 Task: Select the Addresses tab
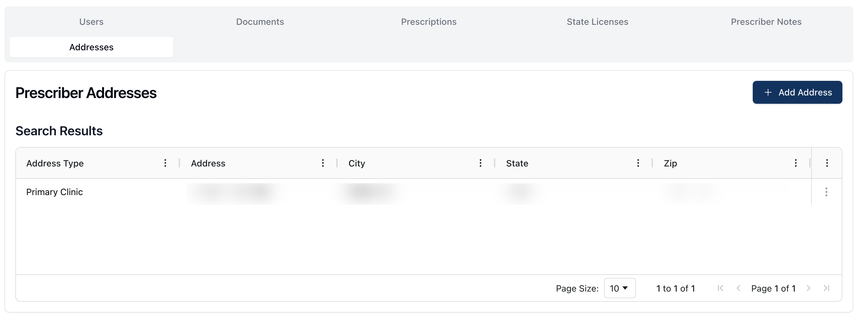(x=91, y=47)
